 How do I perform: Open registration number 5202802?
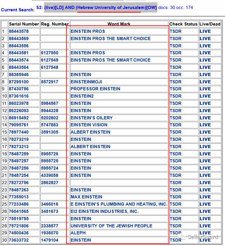pyautogui.click(x=50, y=118)
